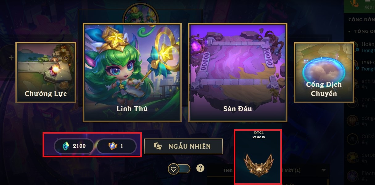375x185 pixels.
Task: Open the Sân Đấu arena card
Action: (237, 72)
